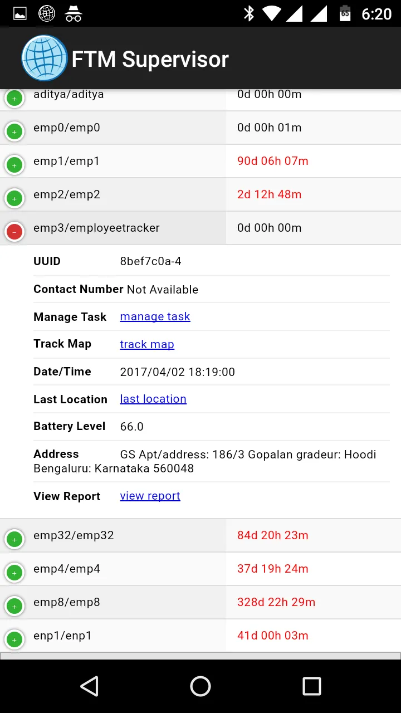401x713 pixels.
Task: Tap the battery status icon
Action: tap(345, 14)
